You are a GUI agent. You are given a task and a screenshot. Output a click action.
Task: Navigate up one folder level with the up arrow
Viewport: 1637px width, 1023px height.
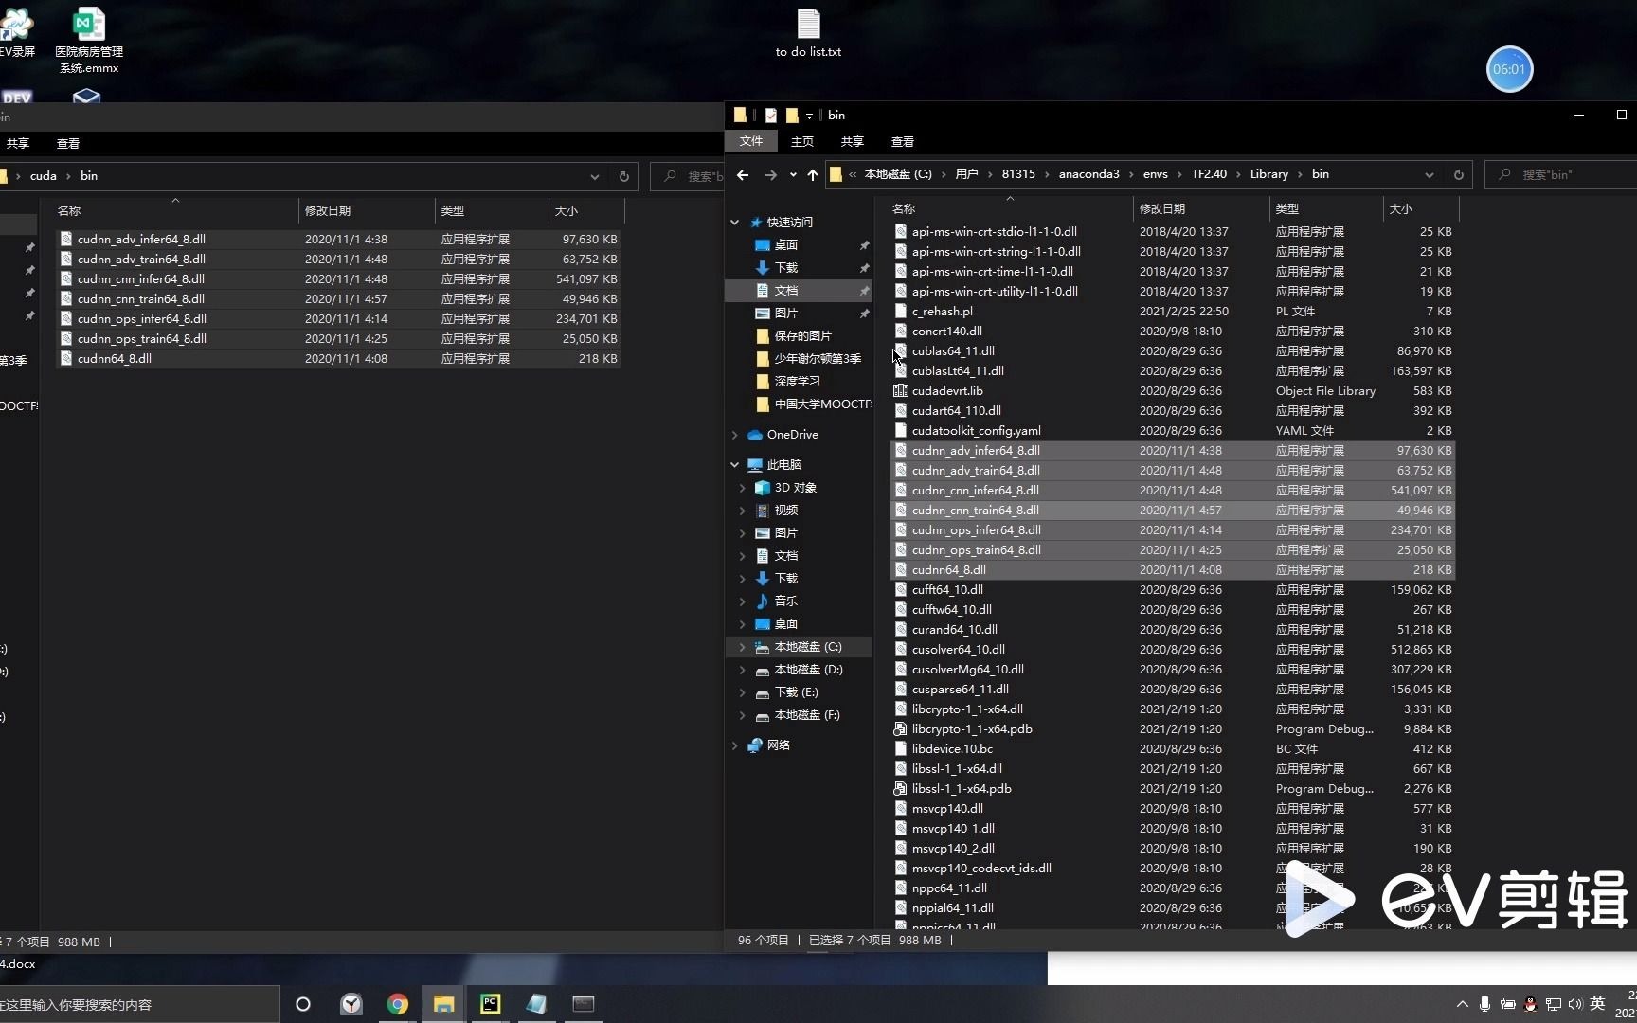[x=812, y=175]
